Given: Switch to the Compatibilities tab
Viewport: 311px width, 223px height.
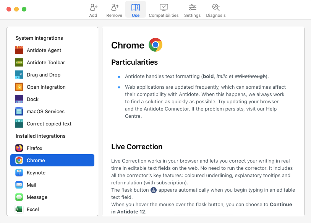Looking at the screenshot, I should pos(164,10).
